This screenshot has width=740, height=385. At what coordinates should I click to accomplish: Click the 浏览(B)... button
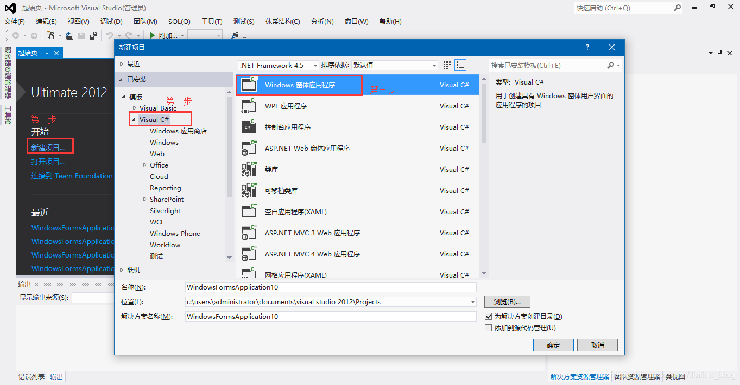click(507, 302)
